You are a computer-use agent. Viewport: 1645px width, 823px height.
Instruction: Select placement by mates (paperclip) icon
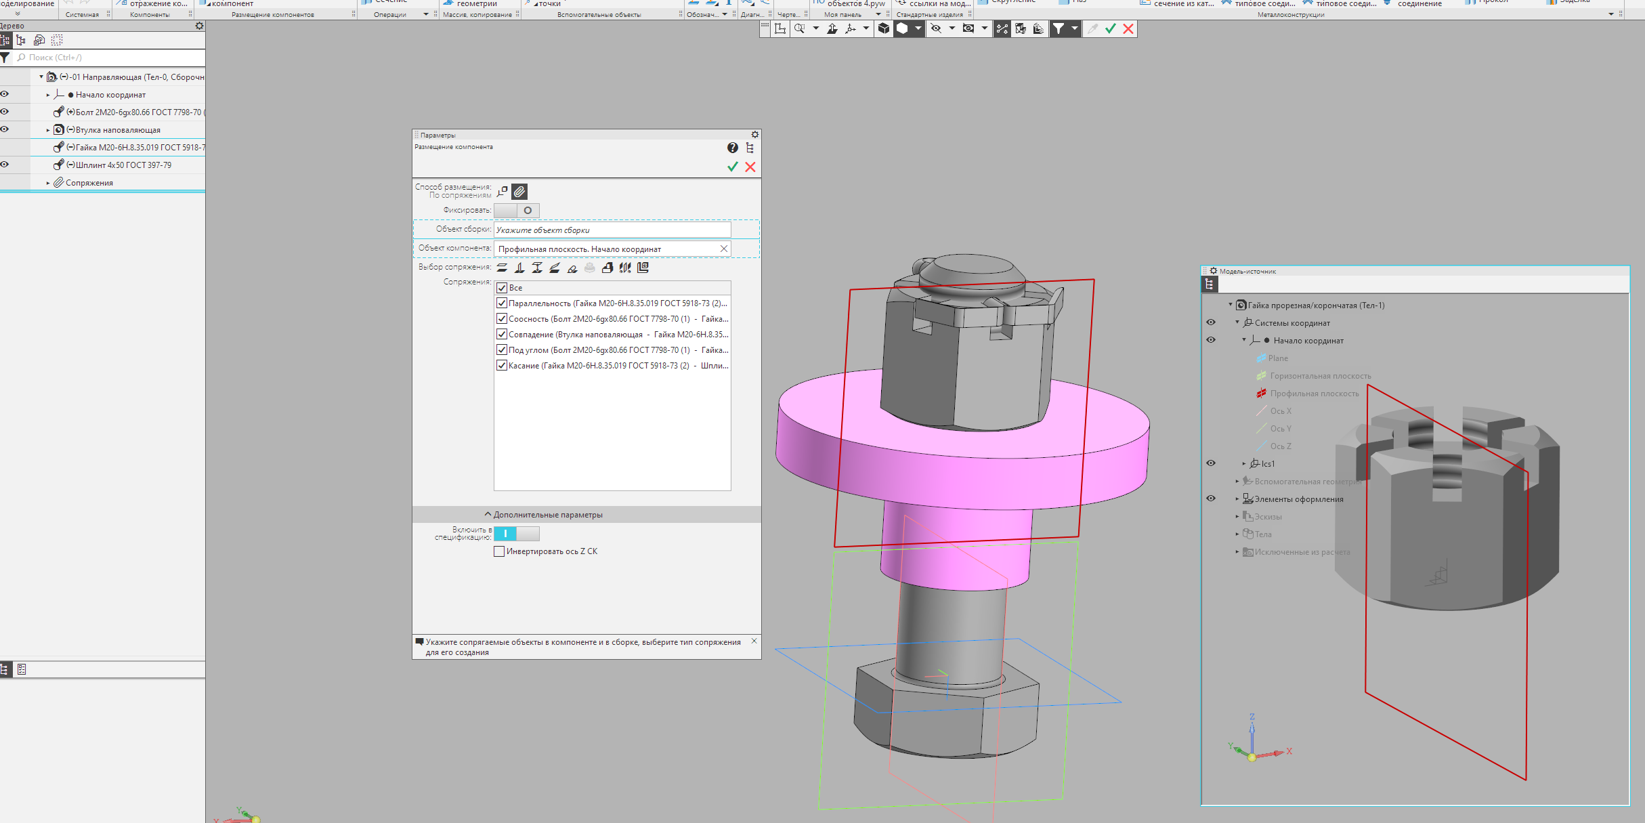coord(519,192)
